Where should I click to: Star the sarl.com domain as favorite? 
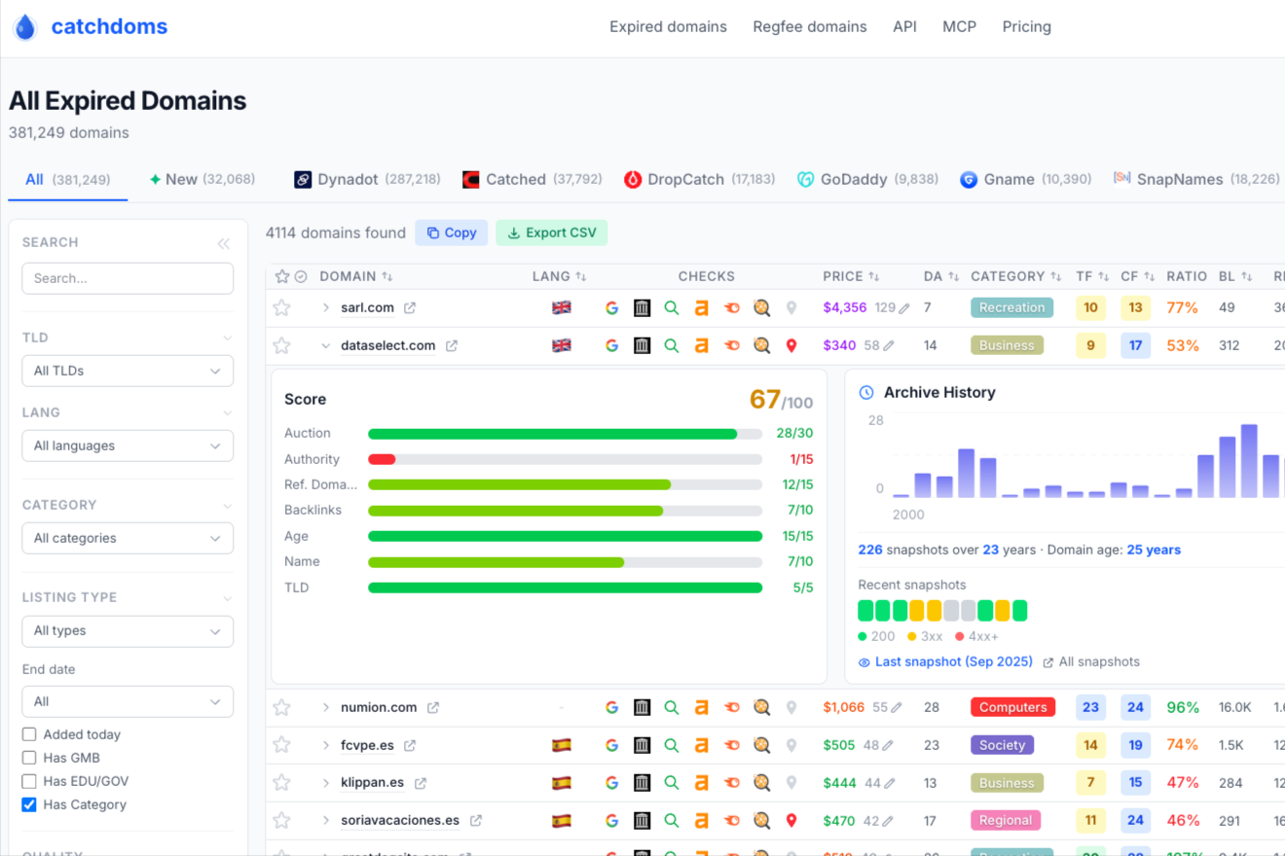tap(281, 307)
